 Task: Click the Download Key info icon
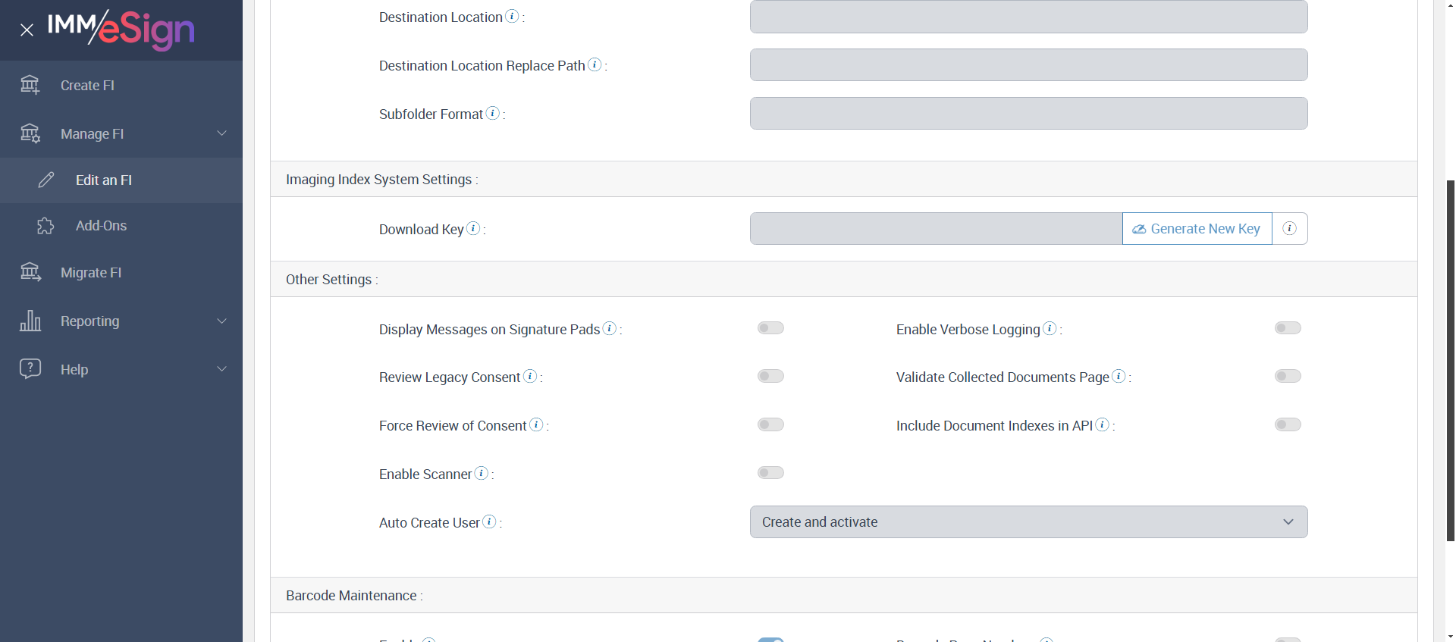473,228
